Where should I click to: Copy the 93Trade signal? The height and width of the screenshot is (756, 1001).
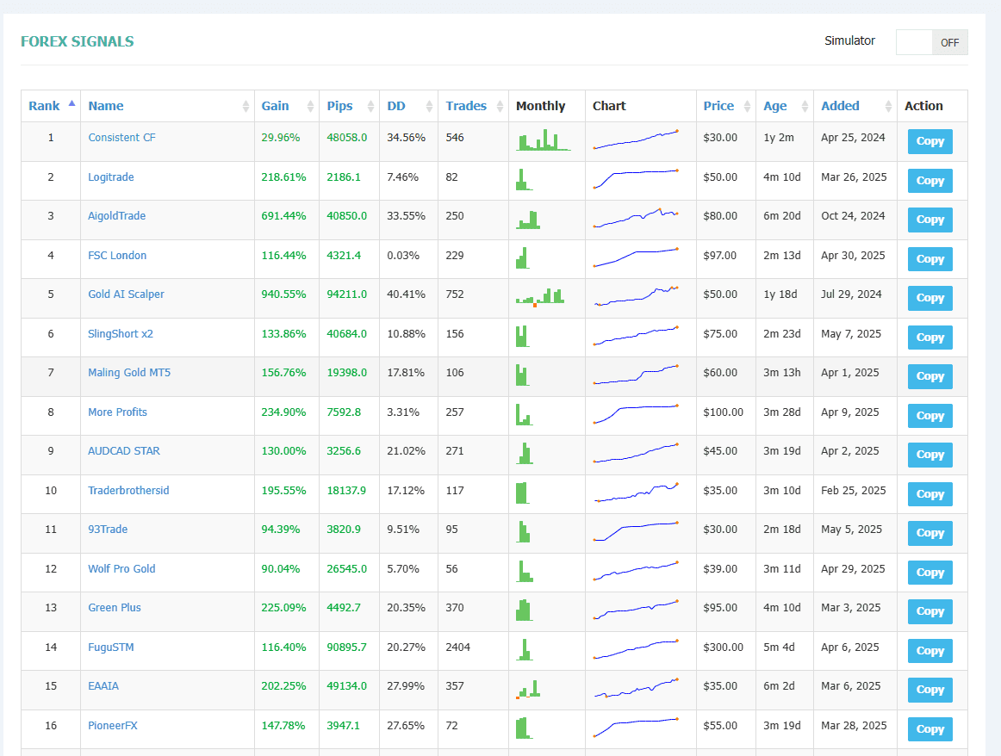(x=930, y=533)
